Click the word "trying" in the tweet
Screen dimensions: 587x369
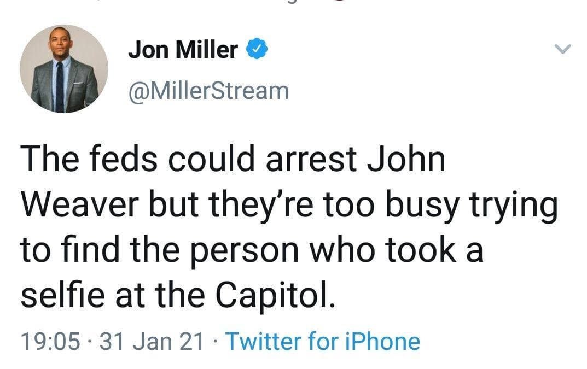pyautogui.click(x=519, y=207)
